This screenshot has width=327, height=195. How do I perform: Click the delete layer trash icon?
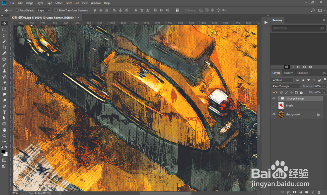(x=319, y=192)
